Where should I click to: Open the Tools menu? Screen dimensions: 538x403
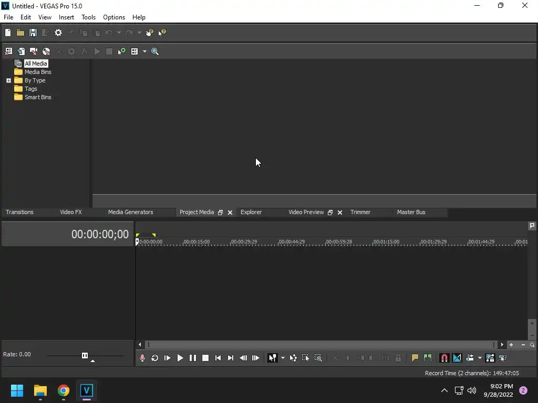88,17
